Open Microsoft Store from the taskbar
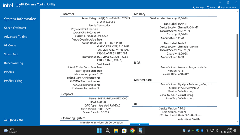 [x=124, y=130]
